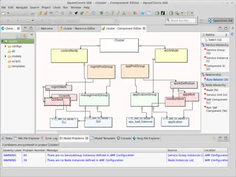
Task: Open the New wizard dropdown arrow
Action: 8,13
